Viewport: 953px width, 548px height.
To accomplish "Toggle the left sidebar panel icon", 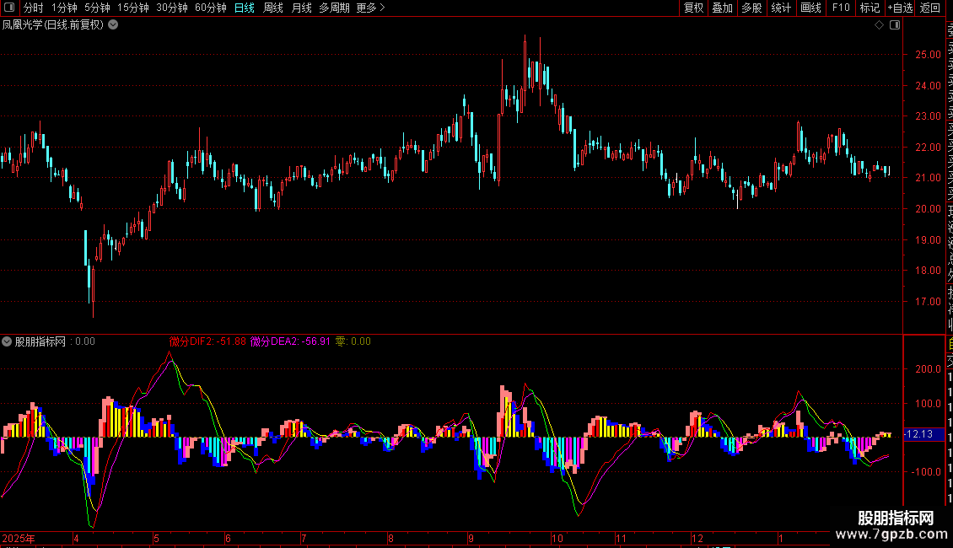I will (8, 8).
